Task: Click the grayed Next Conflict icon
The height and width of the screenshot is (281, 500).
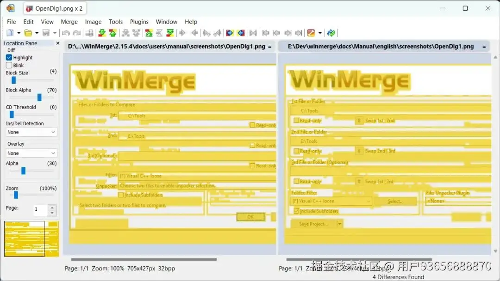Action: (125, 33)
